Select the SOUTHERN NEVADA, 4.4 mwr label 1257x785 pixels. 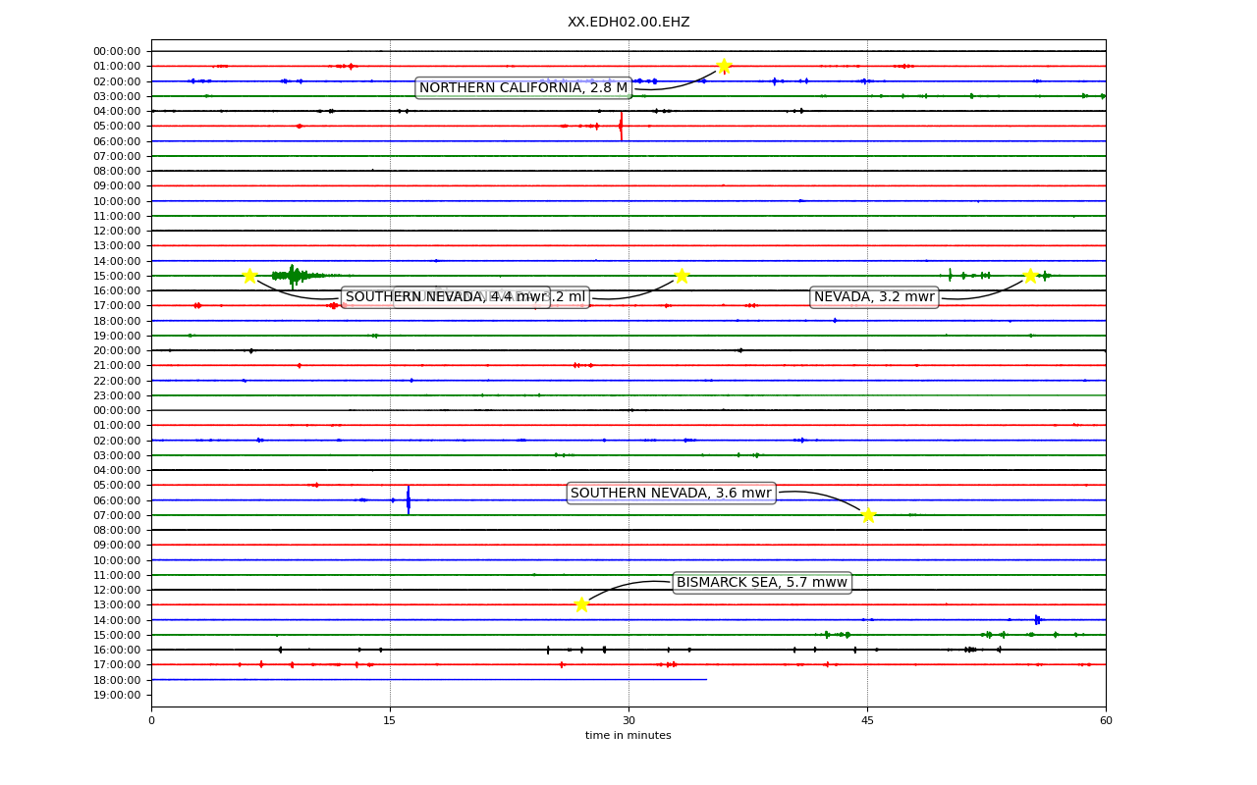pyautogui.click(x=445, y=297)
